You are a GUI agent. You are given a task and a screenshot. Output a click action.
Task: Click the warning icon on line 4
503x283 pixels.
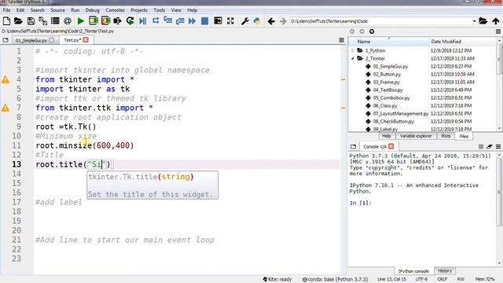point(6,79)
